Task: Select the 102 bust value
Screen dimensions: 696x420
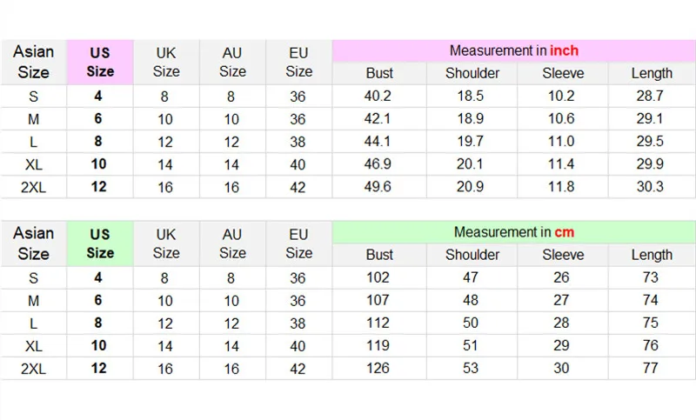Action: coord(379,278)
